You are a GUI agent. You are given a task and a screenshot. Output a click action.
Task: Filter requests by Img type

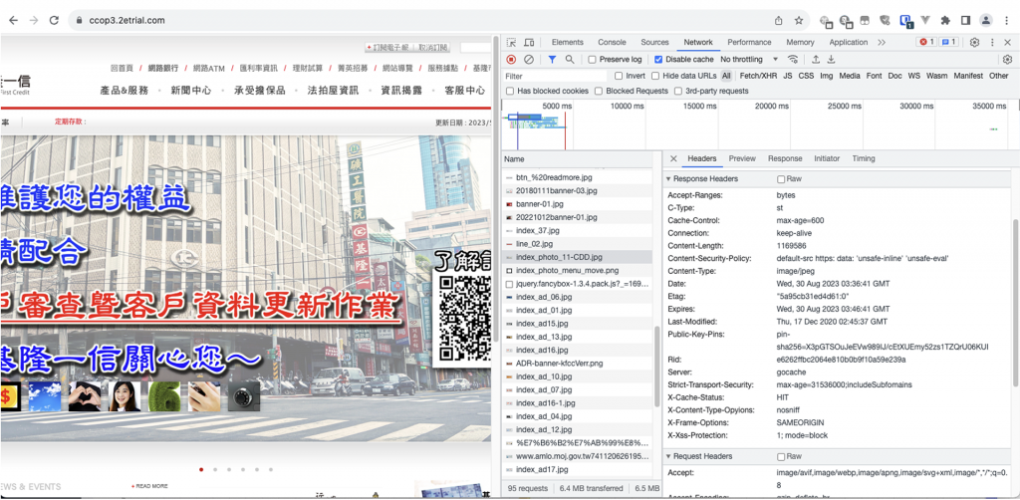point(826,76)
